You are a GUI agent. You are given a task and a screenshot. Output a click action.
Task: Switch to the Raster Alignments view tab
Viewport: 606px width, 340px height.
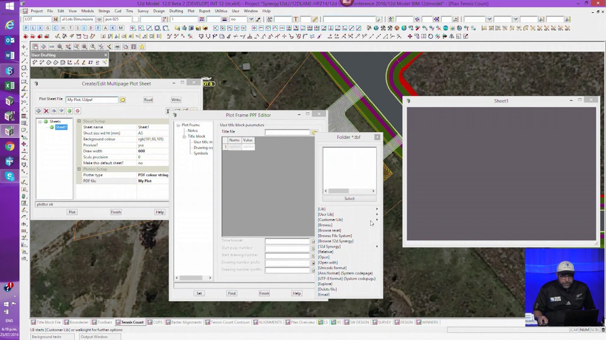pyautogui.click(x=183, y=322)
